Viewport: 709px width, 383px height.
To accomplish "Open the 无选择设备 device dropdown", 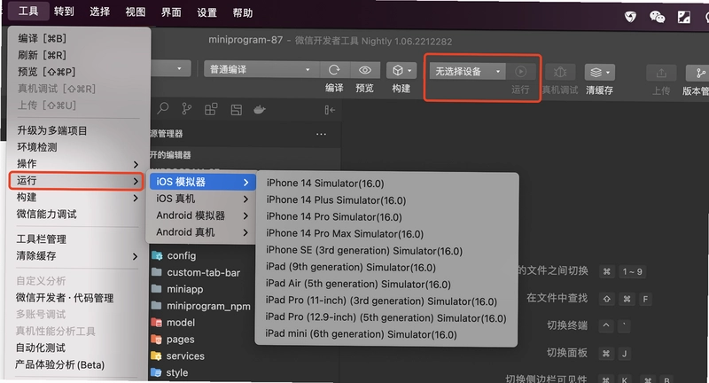I will 467,72.
